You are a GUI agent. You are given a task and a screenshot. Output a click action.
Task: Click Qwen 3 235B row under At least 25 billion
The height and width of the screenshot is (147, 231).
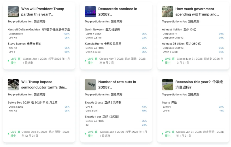point(193,52)
